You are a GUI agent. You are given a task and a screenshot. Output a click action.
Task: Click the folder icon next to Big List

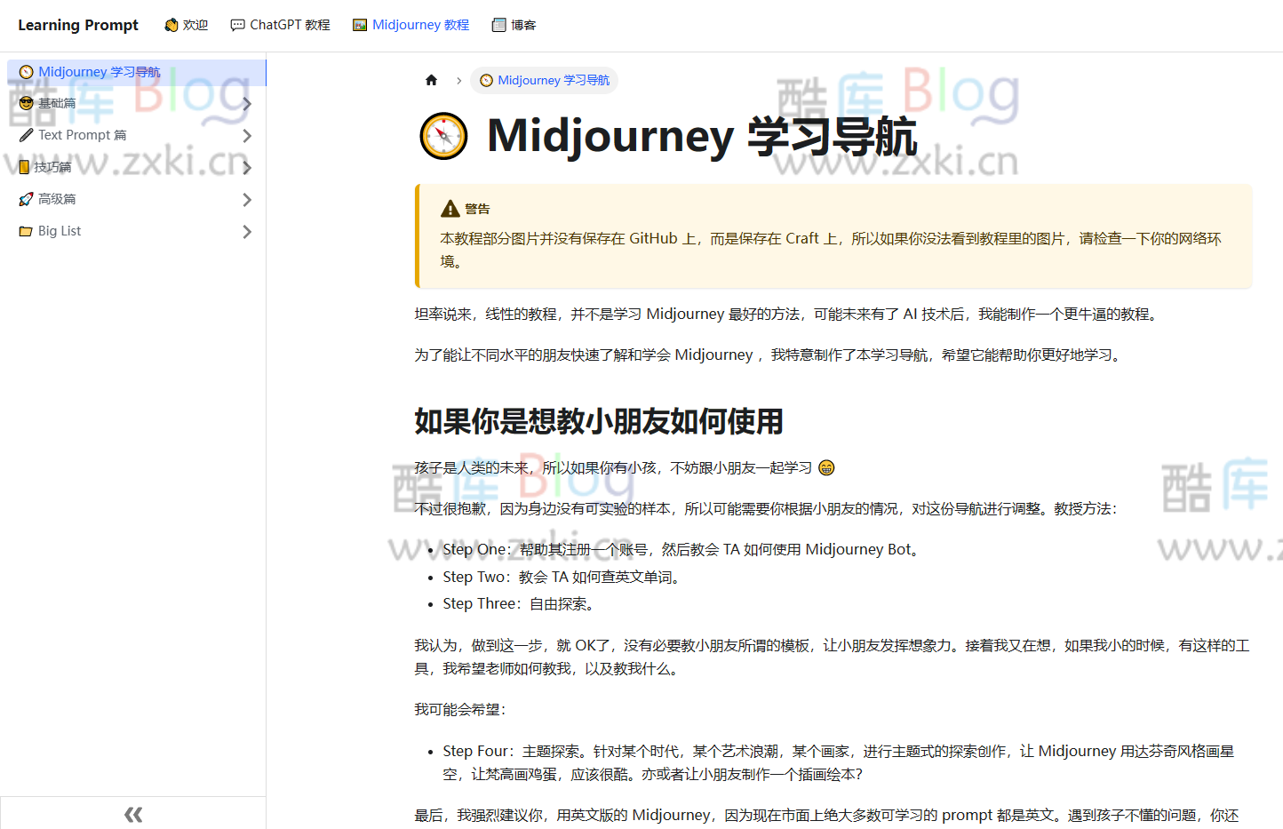click(26, 231)
